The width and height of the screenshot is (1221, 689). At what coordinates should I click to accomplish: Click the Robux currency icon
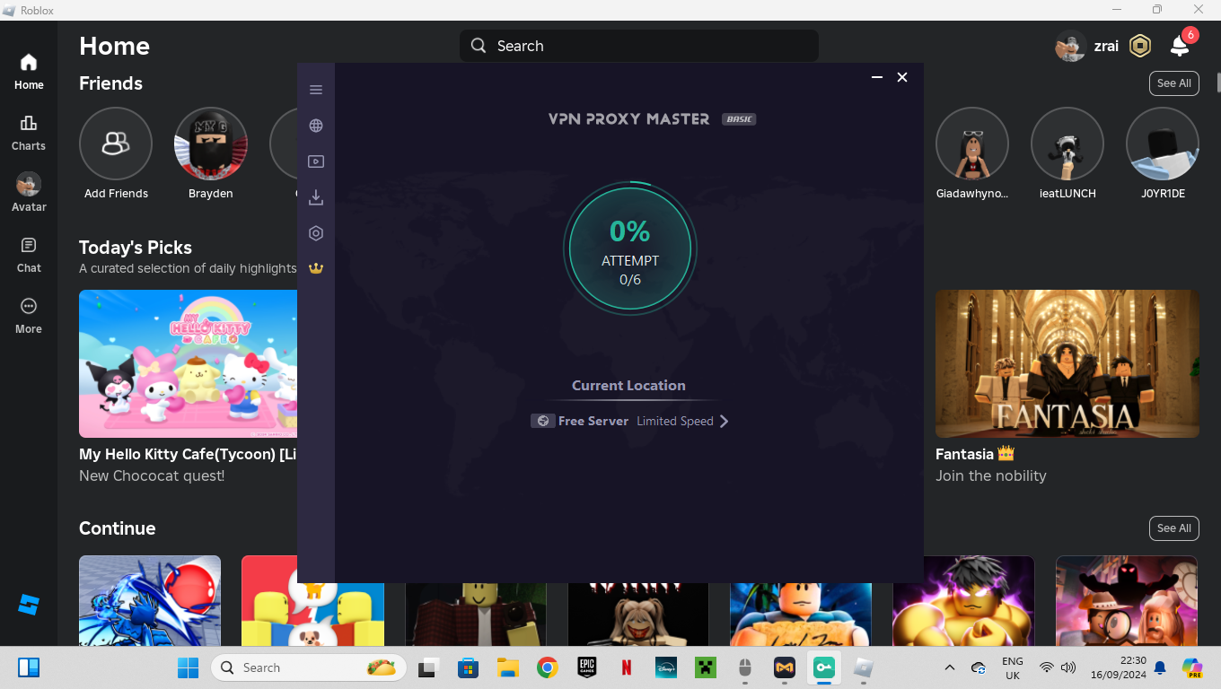pyautogui.click(x=1140, y=46)
